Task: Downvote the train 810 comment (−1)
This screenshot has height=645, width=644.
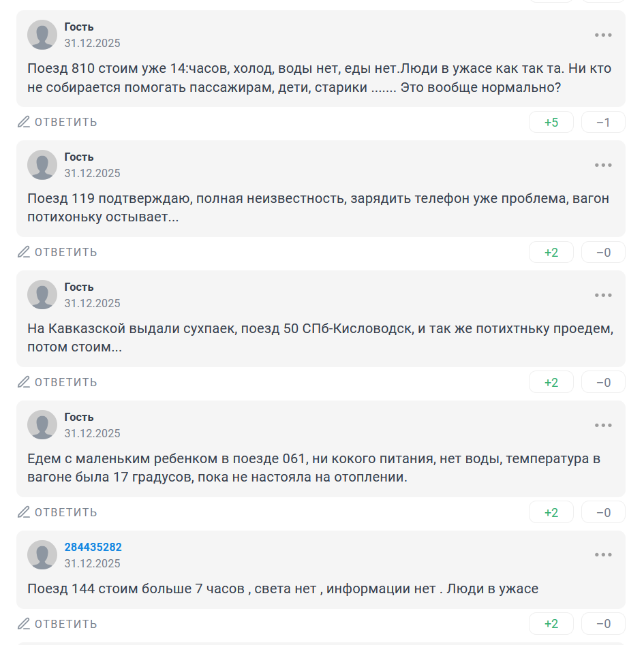Action: tap(603, 123)
